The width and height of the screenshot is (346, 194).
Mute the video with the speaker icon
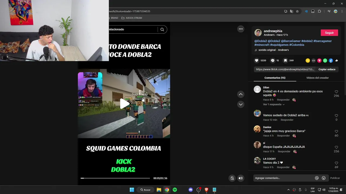pyautogui.click(x=241, y=178)
